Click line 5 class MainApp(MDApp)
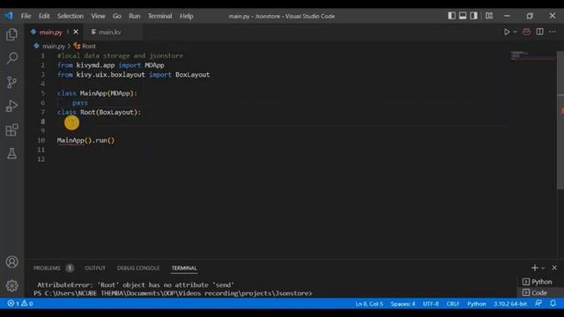Image resolution: width=564 pixels, height=317 pixels. (x=97, y=93)
